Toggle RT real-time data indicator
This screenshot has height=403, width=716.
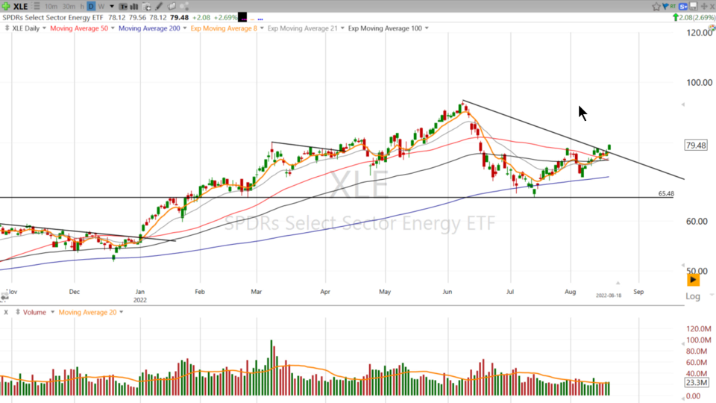tap(673, 6)
